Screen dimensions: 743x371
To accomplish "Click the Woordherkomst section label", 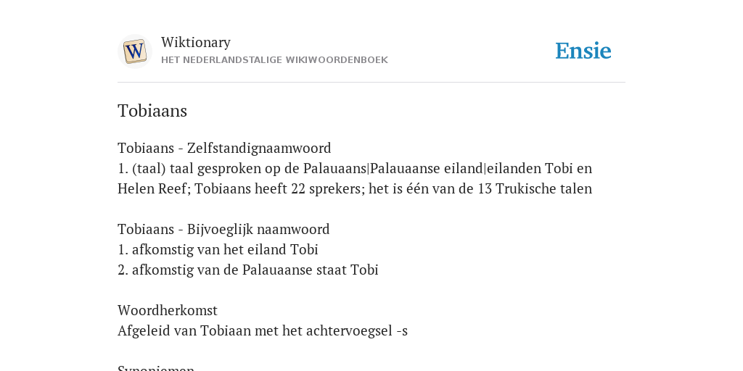I will (x=168, y=310).
